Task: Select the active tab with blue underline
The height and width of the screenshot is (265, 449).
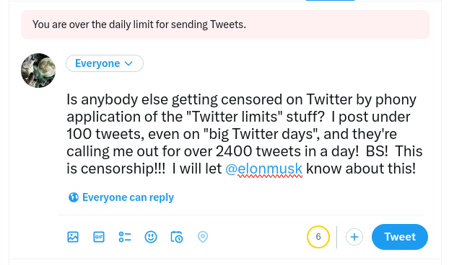Action: tap(330, 0)
